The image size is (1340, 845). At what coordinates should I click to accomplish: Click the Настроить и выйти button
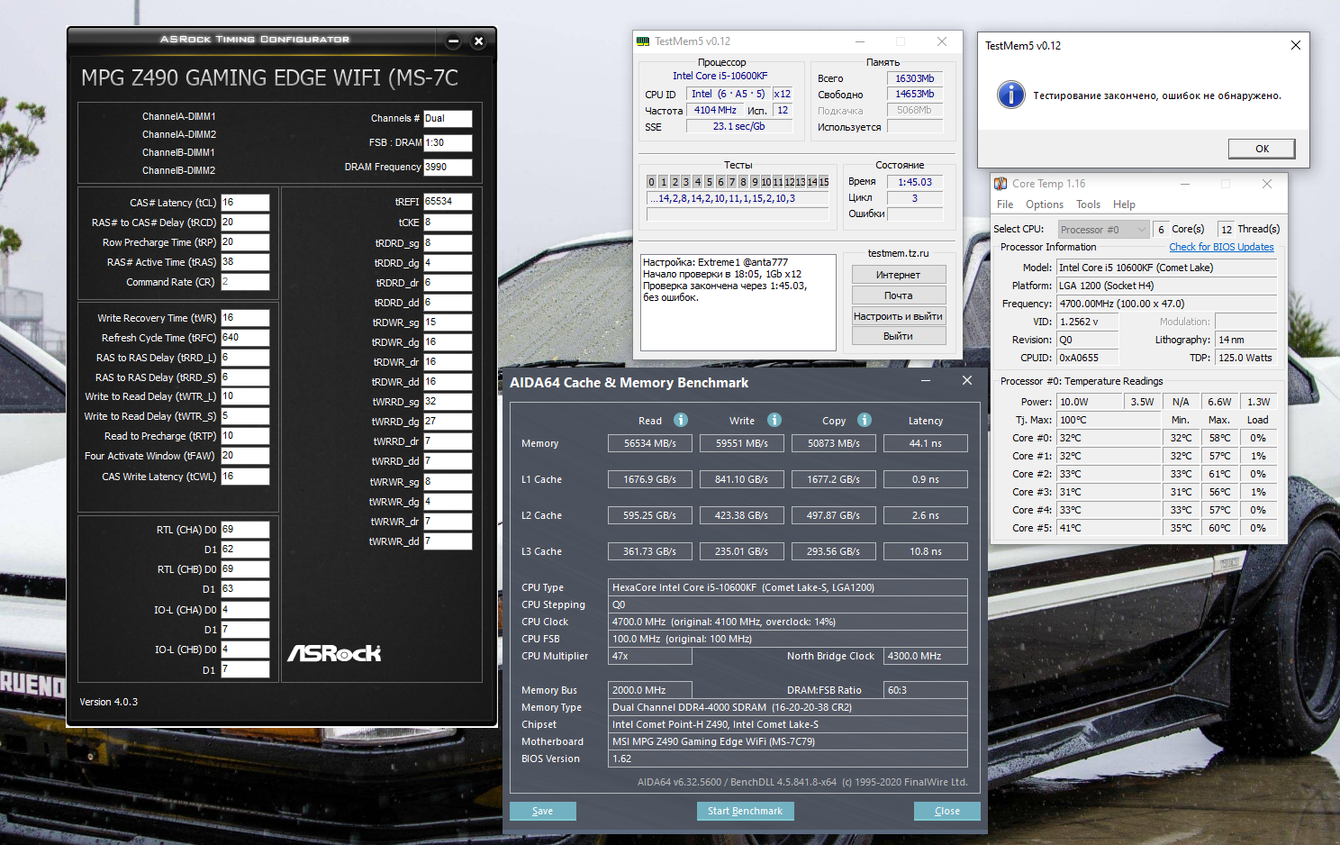[899, 316]
